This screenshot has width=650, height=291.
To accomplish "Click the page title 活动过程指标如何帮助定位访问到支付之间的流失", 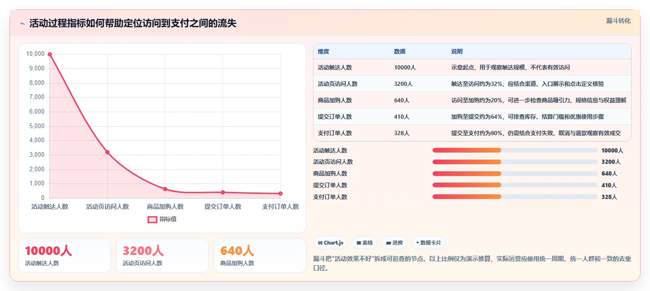I will click(x=133, y=23).
